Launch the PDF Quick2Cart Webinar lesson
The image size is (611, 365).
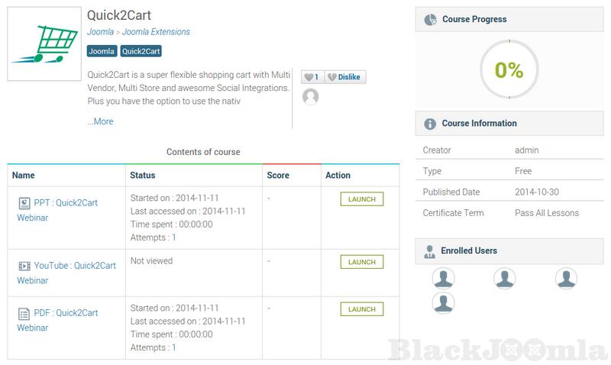click(x=361, y=309)
